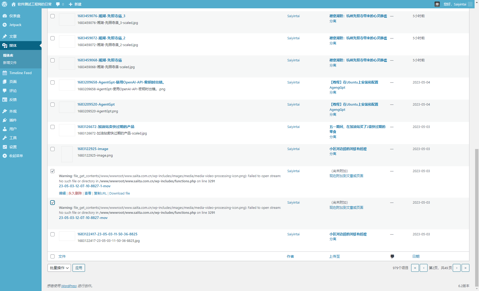
Task: Open the 插件 plugin icon in sidebar
Action: click(x=5, y=120)
